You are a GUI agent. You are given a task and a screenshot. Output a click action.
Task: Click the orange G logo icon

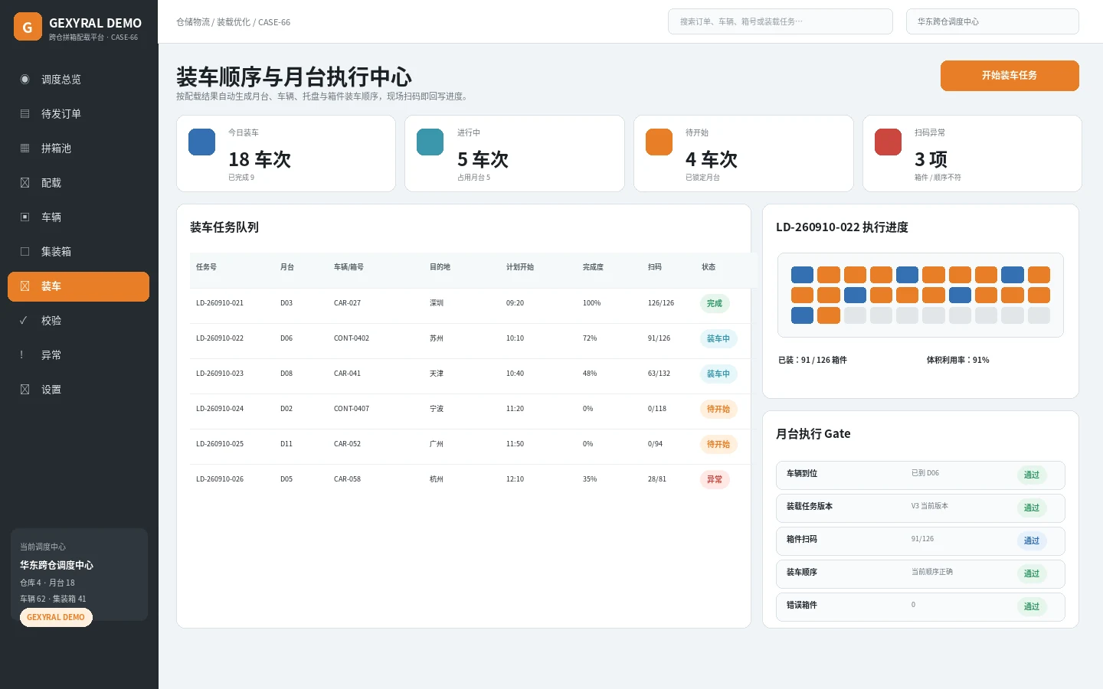click(x=28, y=27)
